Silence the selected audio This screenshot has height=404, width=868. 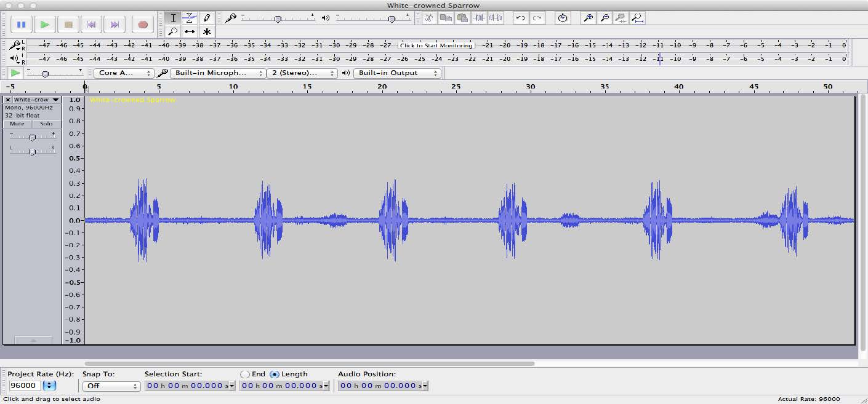pos(496,18)
